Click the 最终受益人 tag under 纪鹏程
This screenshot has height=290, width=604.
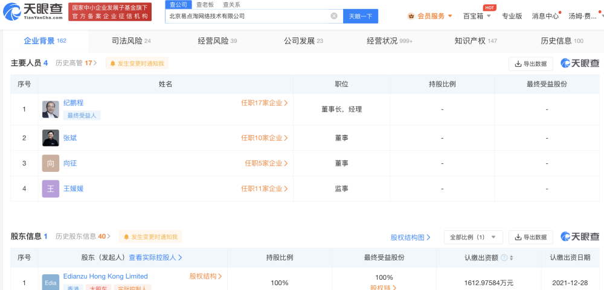click(82, 115)
